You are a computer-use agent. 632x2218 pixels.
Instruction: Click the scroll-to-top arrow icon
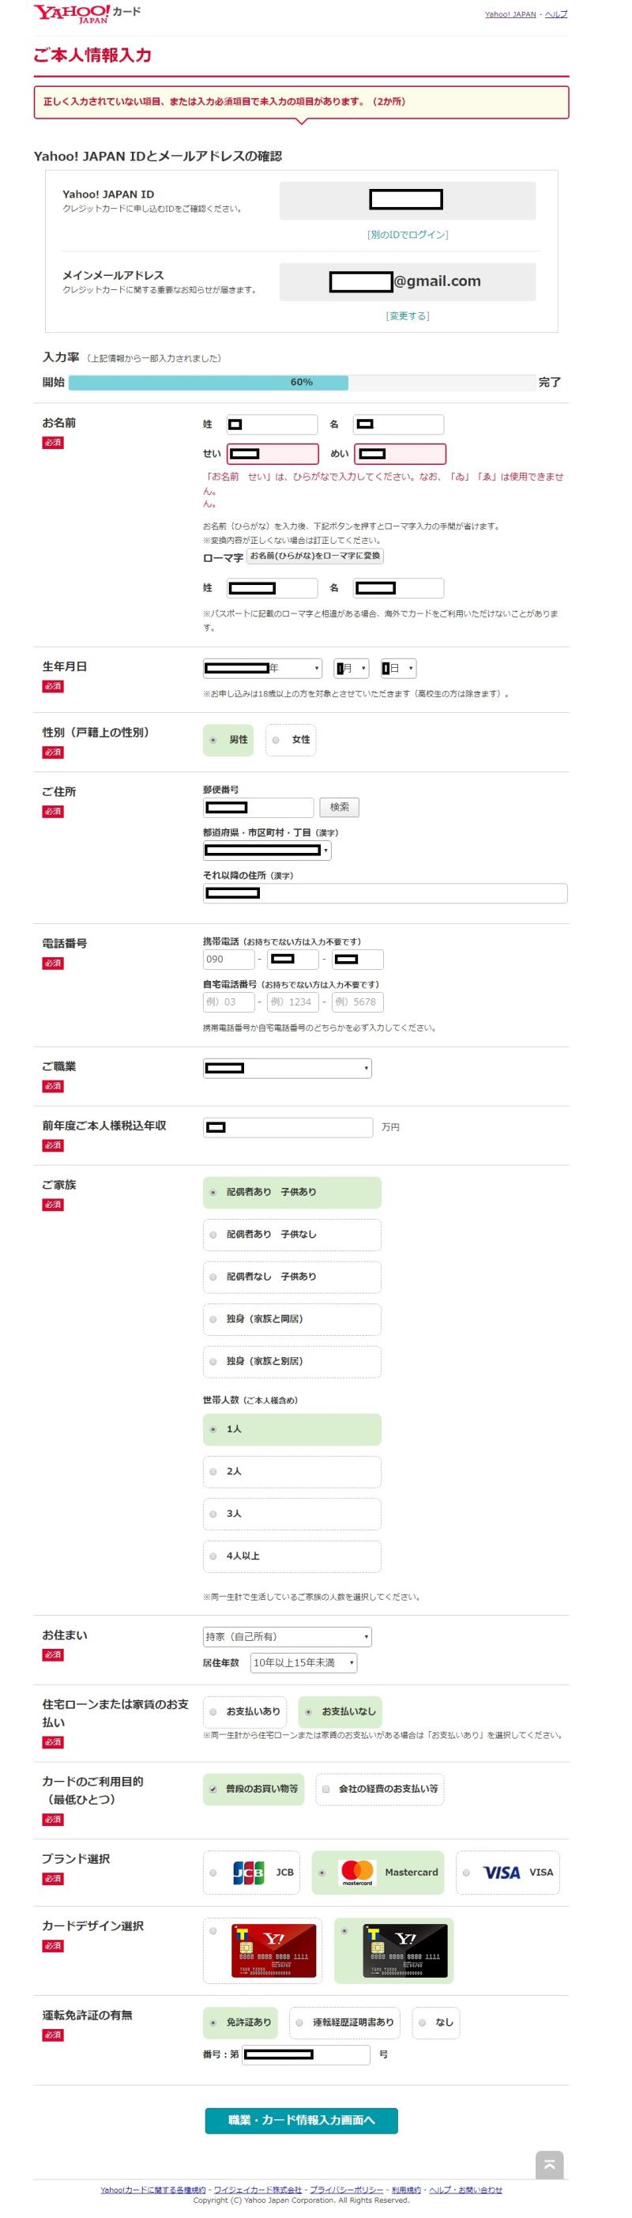(x=549, y=2164)
